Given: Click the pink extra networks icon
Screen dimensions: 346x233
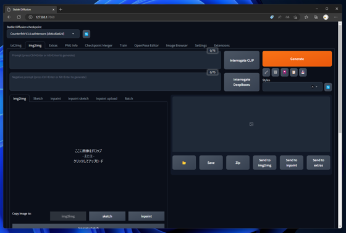Looking at the screenshot, I should pos(285,72).
